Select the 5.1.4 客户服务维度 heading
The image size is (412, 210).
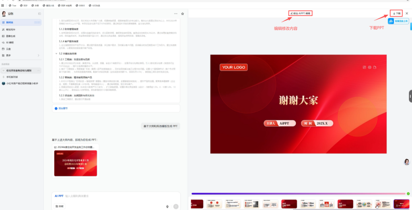(68, 41)
